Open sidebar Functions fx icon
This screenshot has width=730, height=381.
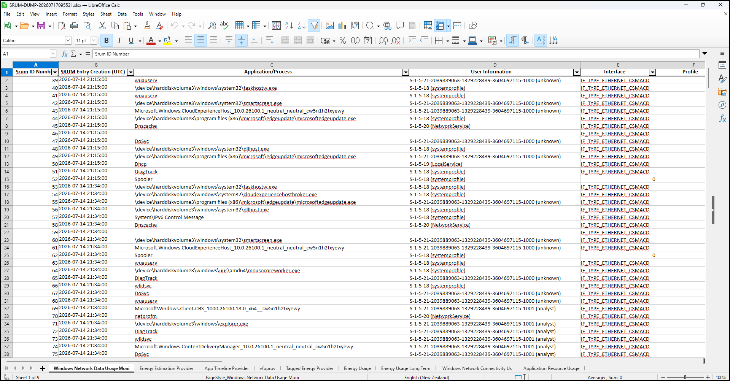click(x=722, y=119)
